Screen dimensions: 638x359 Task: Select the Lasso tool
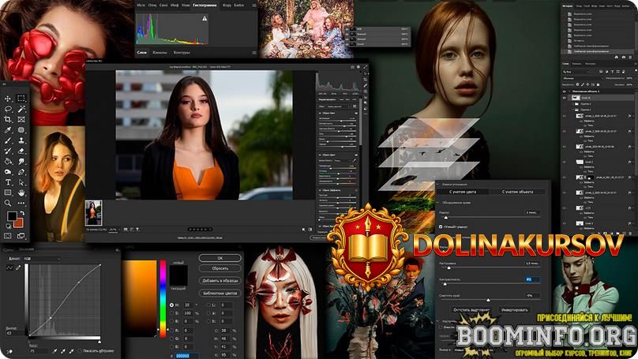tap(8, 109)
